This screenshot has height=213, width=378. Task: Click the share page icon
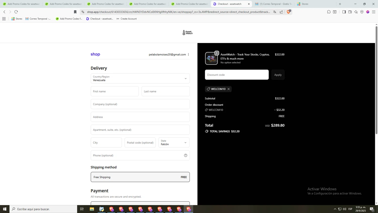[x=281, y=12]
